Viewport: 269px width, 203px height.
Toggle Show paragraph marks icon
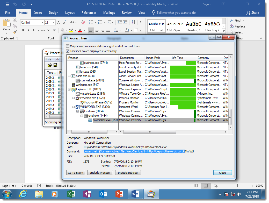(141, 22)
